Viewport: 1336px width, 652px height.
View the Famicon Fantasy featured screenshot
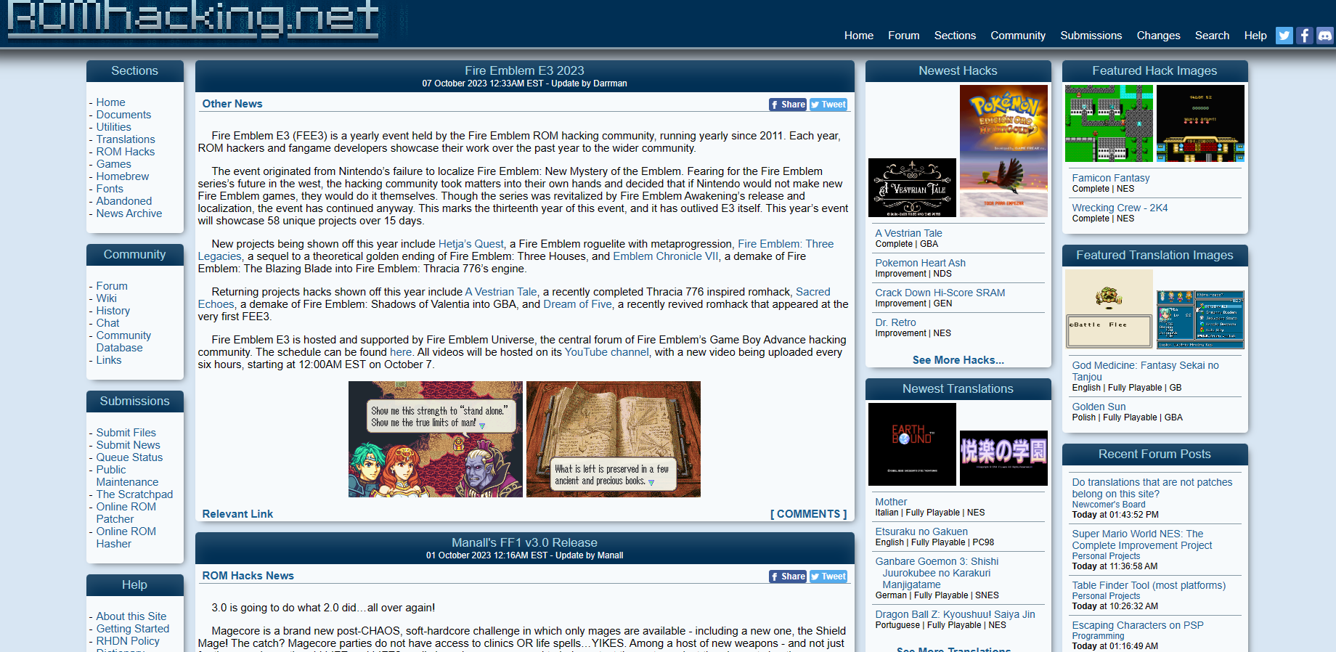coord(1109,123)
